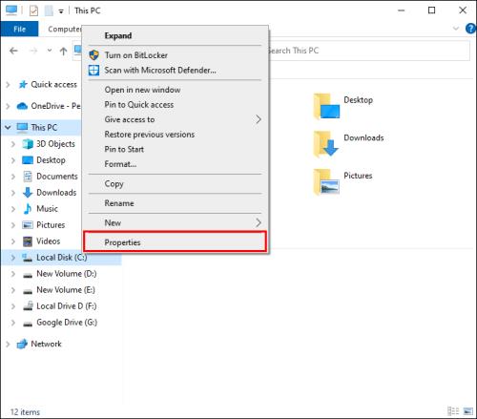
Task: Expand New Volume (D:) in the tree
Action: tap(13, 274)
